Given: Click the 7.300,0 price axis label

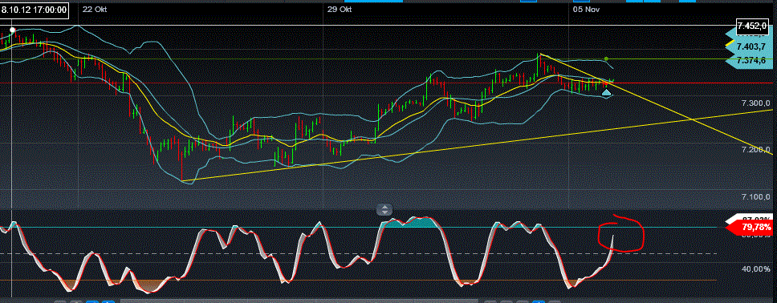Looking at the screenshot, I should click(755, 103).
